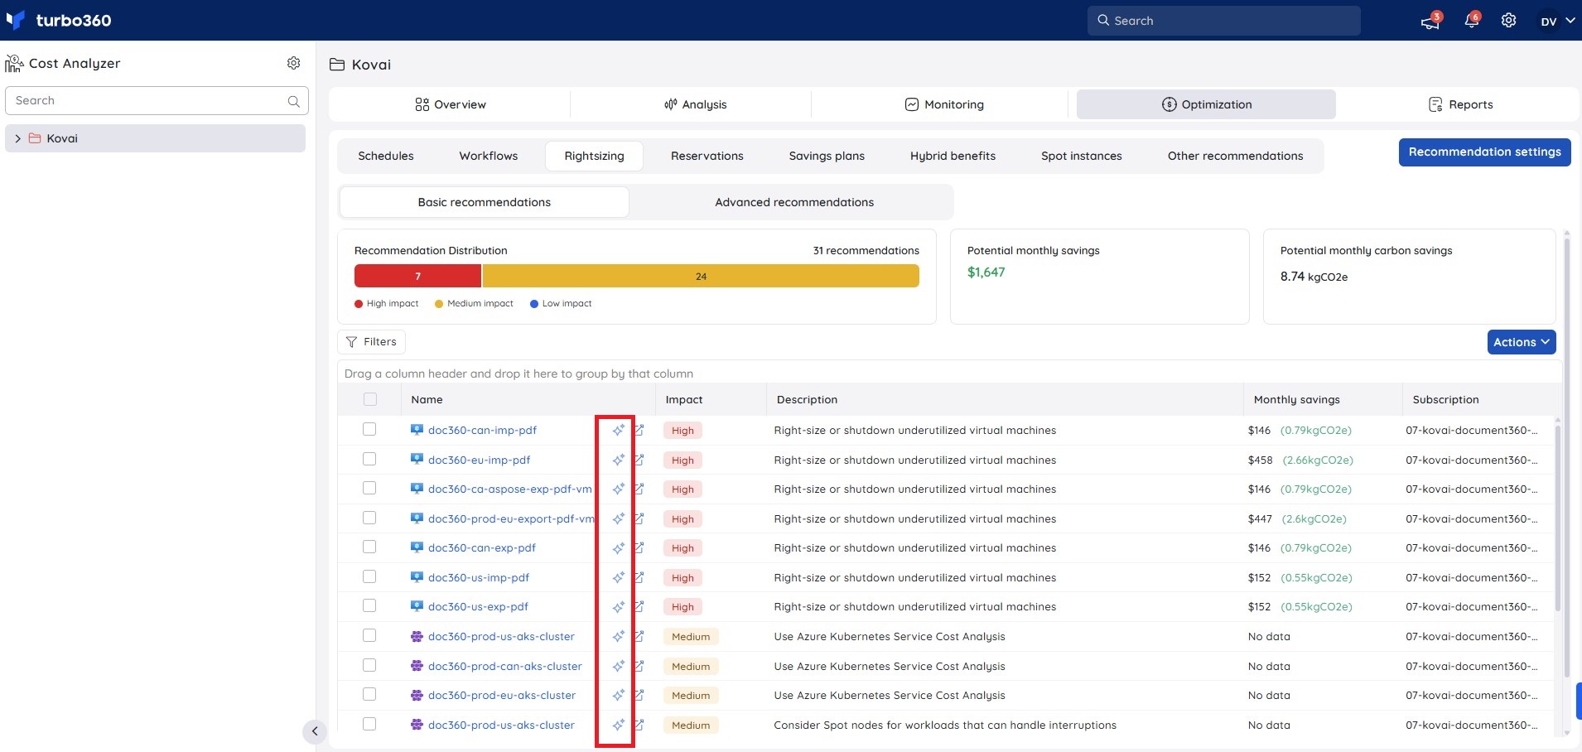Click the Kovai folder icon in header

pyautogui.click(x=337, y=65)
